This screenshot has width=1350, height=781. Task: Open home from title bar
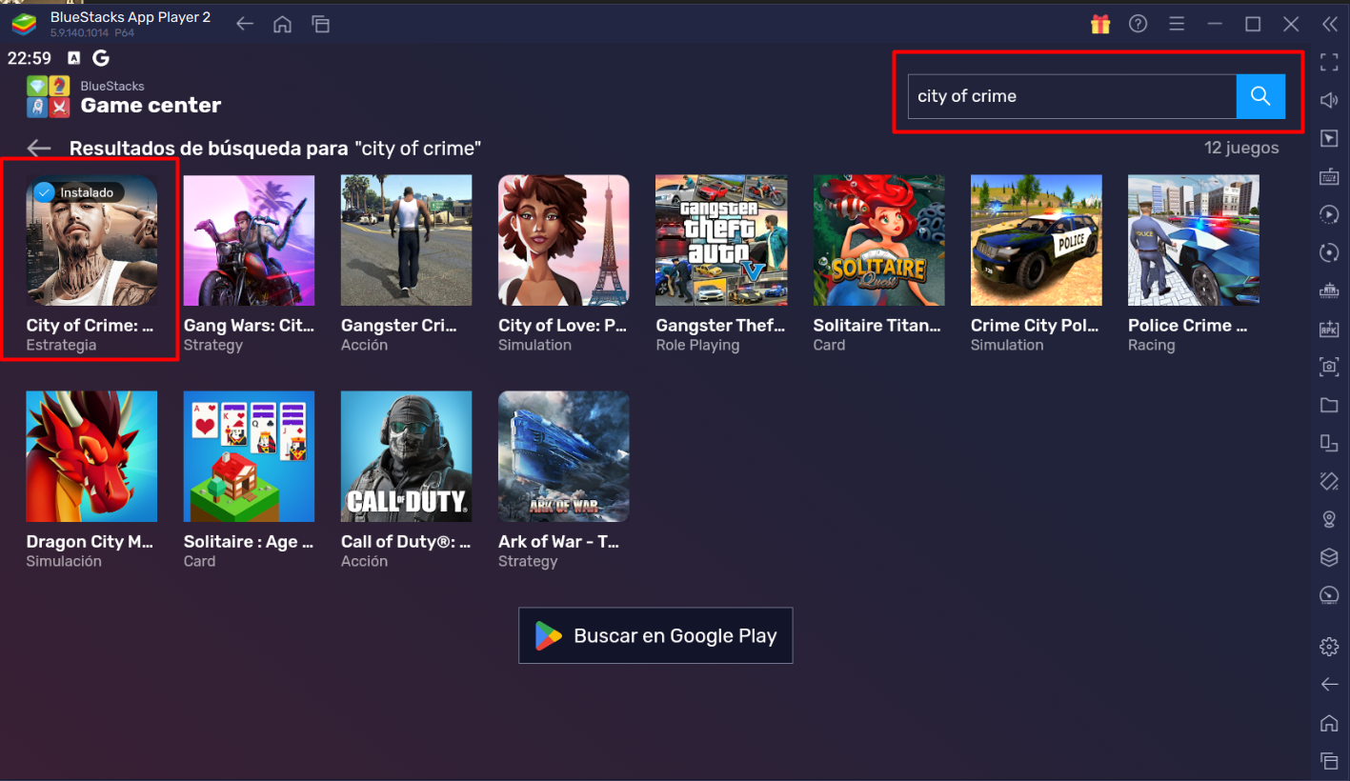pyautogui.click(x=283, y=25)
